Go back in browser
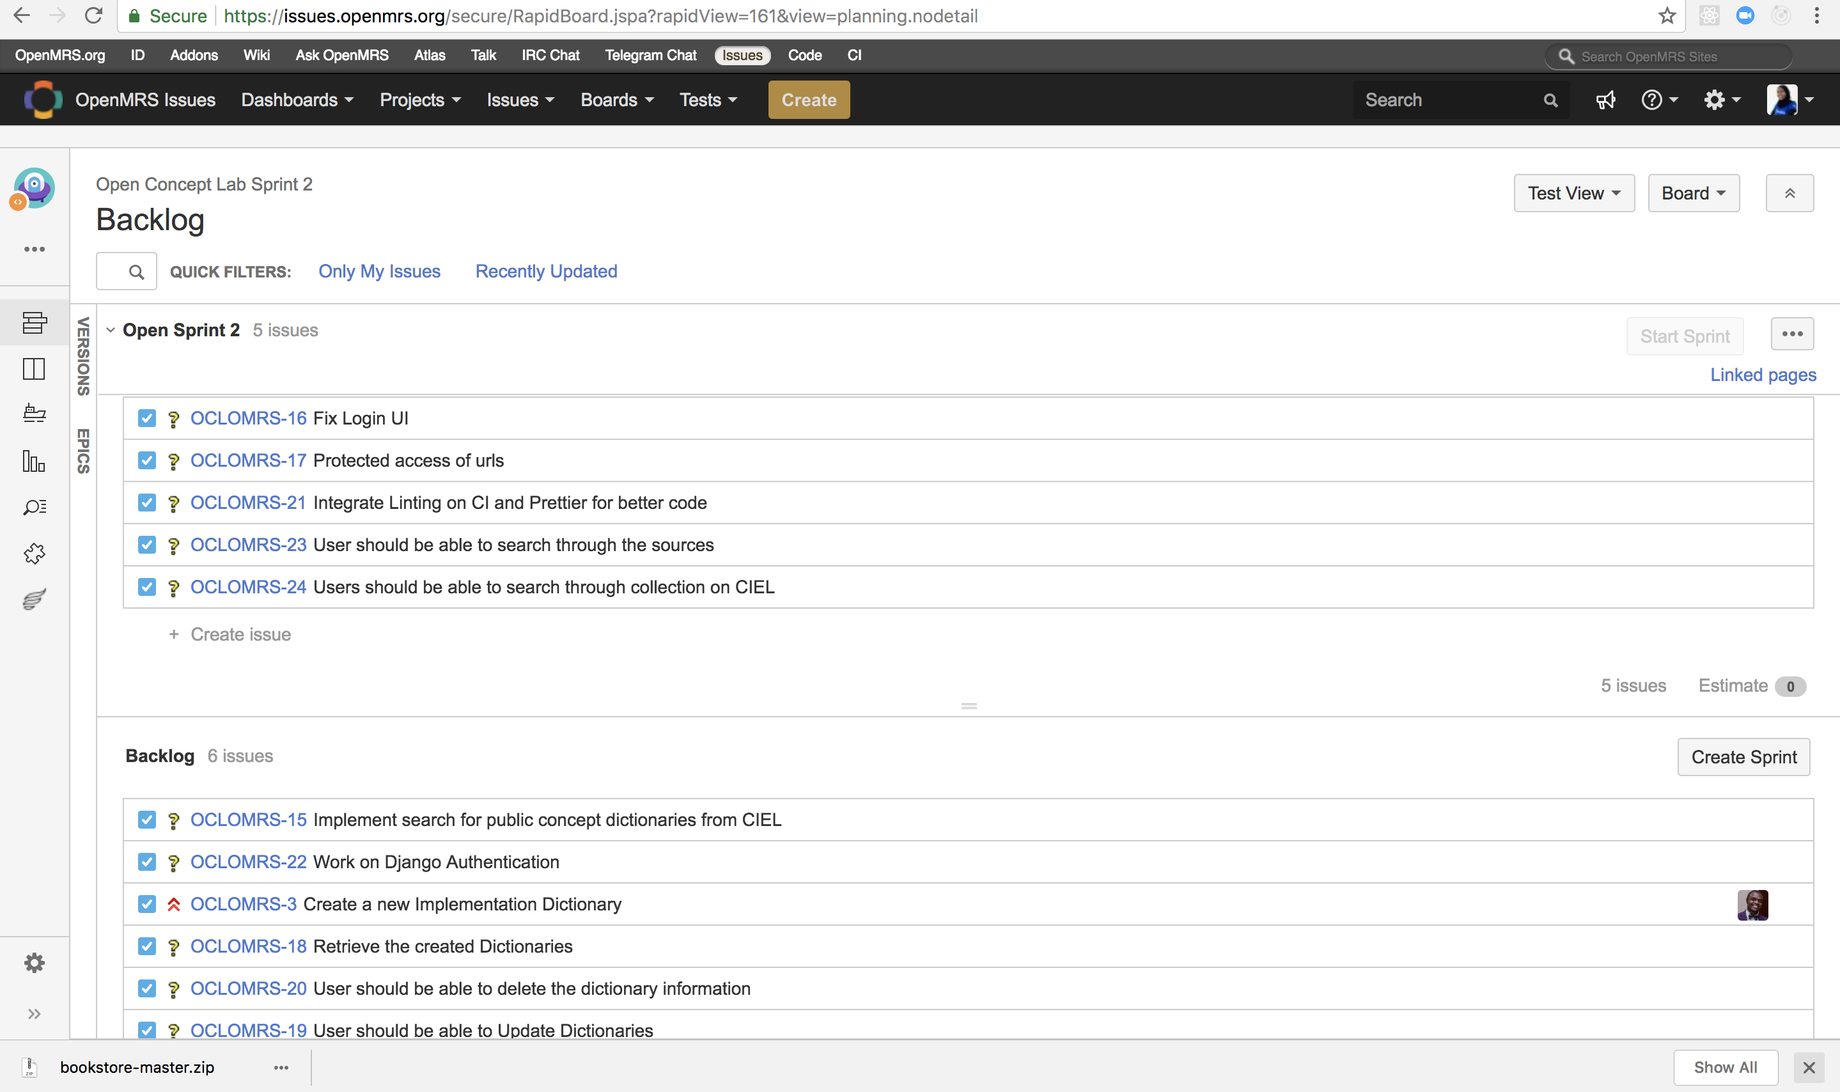 21,15
